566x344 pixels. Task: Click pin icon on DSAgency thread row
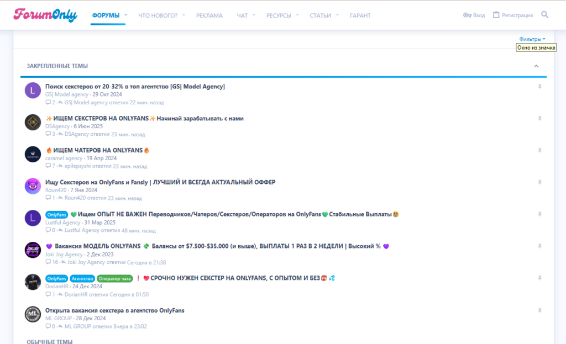point(539,118)
